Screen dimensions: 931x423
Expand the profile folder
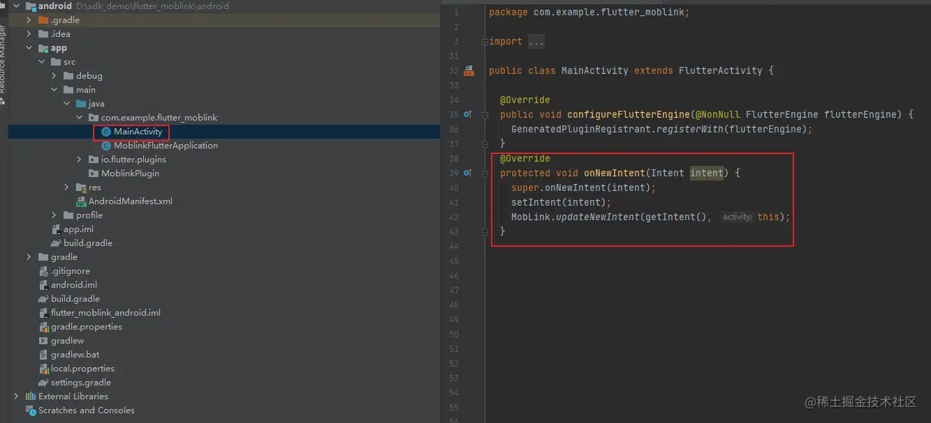point(54,215)
